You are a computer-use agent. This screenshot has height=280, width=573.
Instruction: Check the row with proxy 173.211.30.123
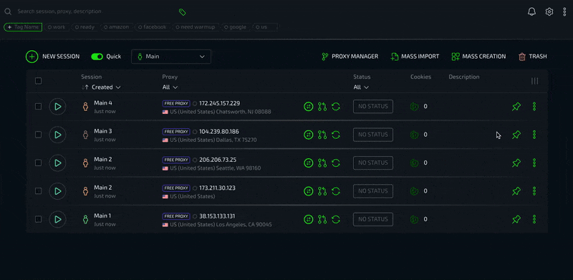point(39,190)
